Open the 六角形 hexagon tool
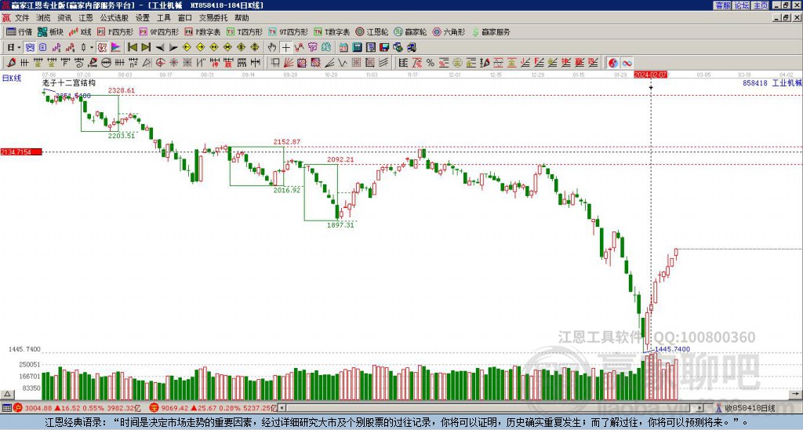The width and height of the screenshot is (803, 430). (449, 31)
